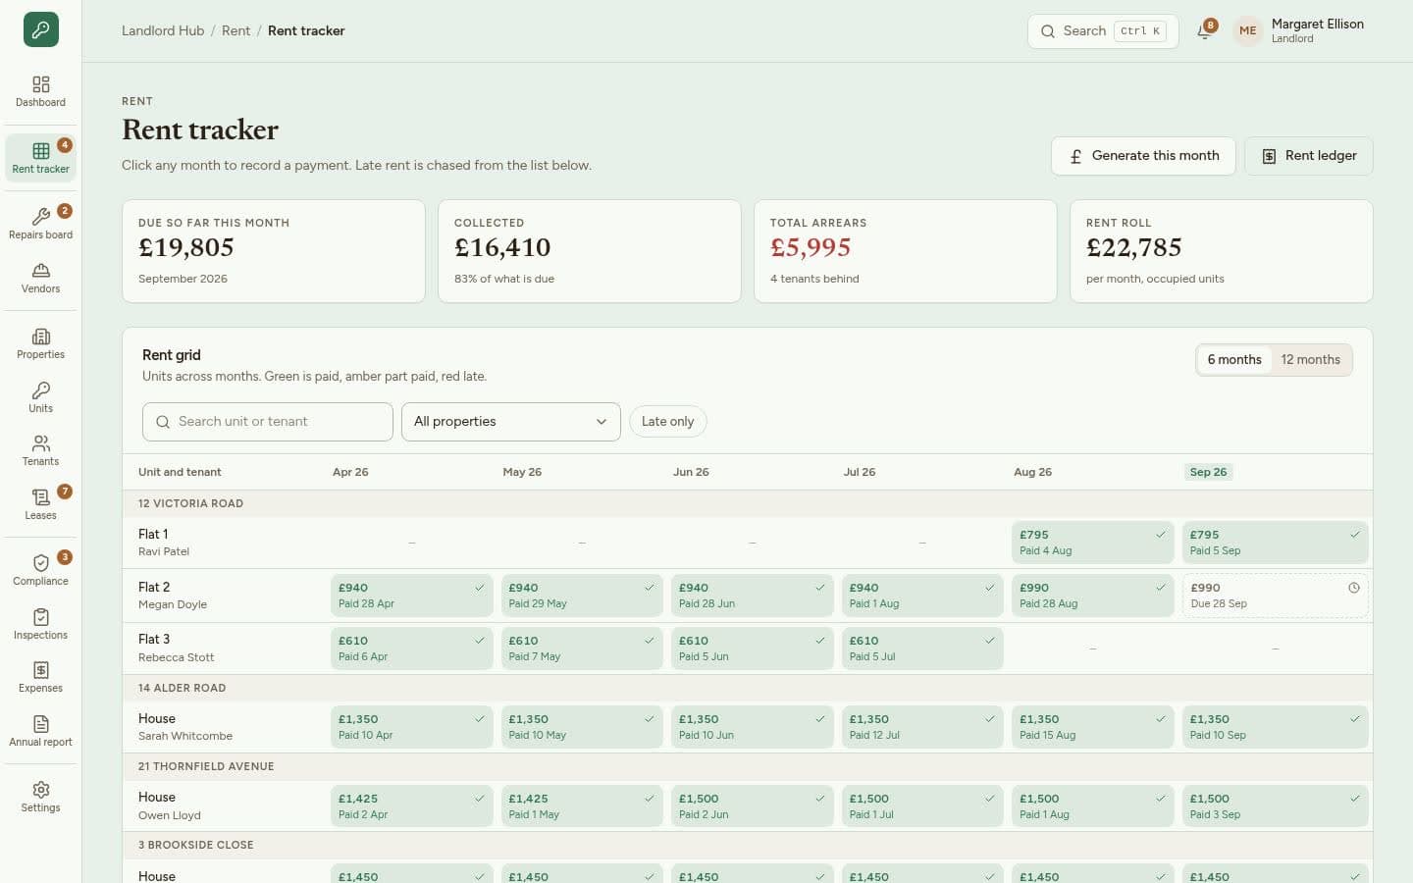
Task: Open Ravi Patel's Aug £795 payment cell
Action: click(x=1092, y=543)
